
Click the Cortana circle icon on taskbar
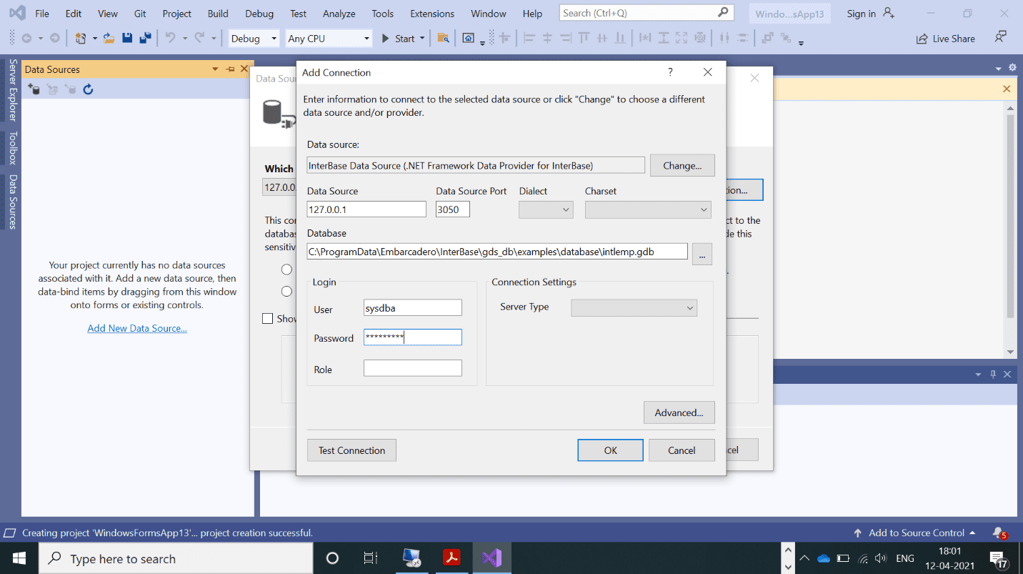pyautogui.click(x=331, y=558)
